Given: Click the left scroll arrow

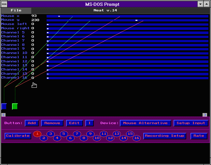Looking at the screenshot, I should pos(4,115).
